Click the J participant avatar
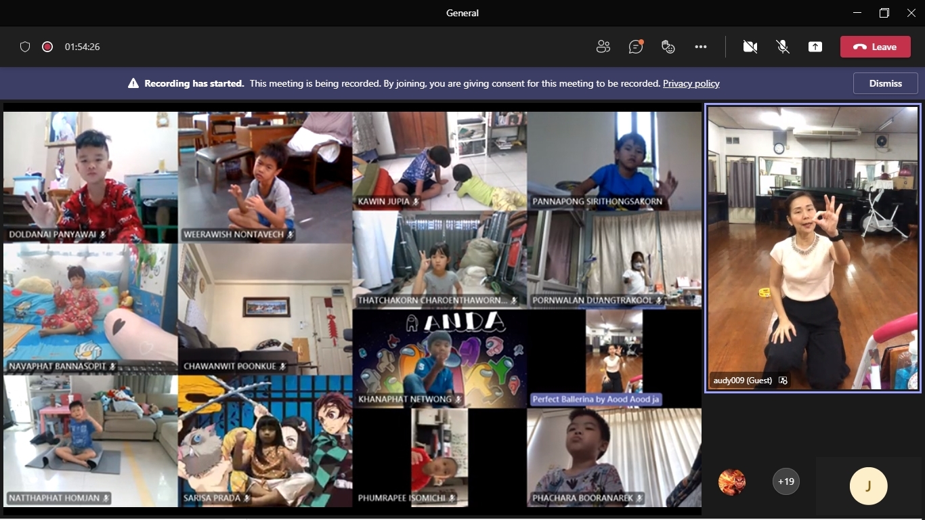 [868, 485]
